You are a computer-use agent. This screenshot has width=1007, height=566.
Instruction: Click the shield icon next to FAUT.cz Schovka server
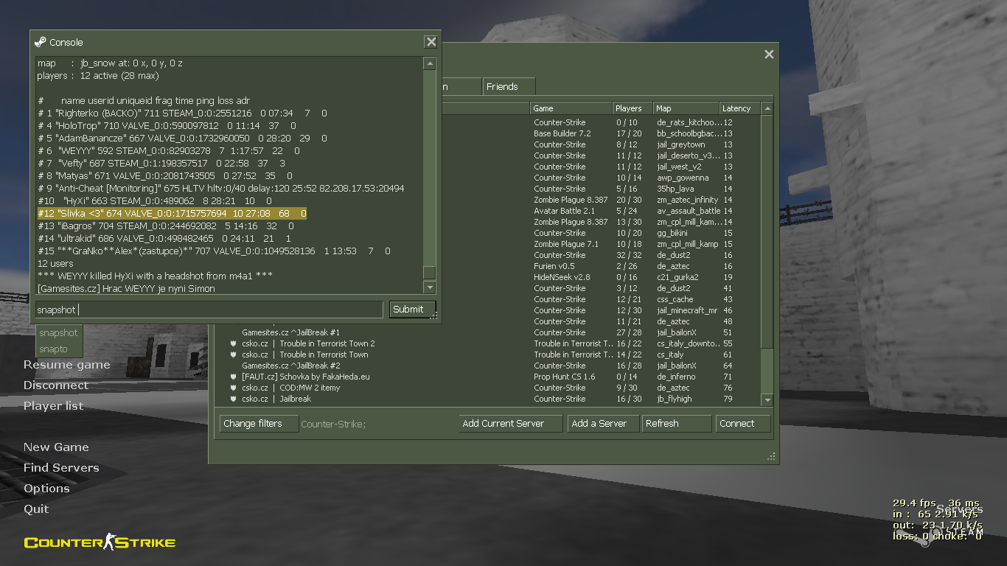[x=233, y=377]
